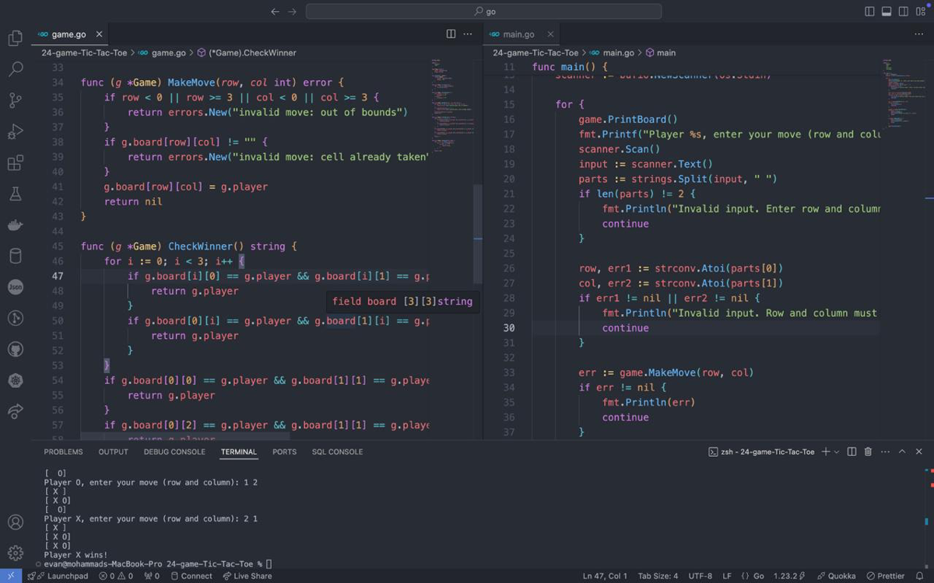Image resolution: width=934 pixels, height=583 pixels.
Task: Toggle the bottom panel layout button
Action: pyautogui.click(x=887, y=12)
